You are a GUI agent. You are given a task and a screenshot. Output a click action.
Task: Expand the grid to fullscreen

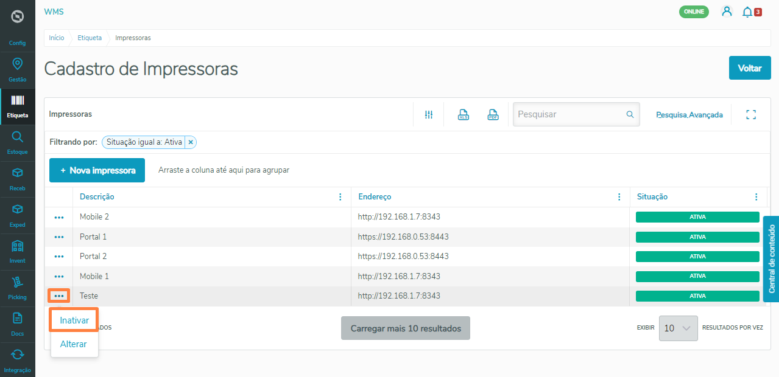pos(750,114)
